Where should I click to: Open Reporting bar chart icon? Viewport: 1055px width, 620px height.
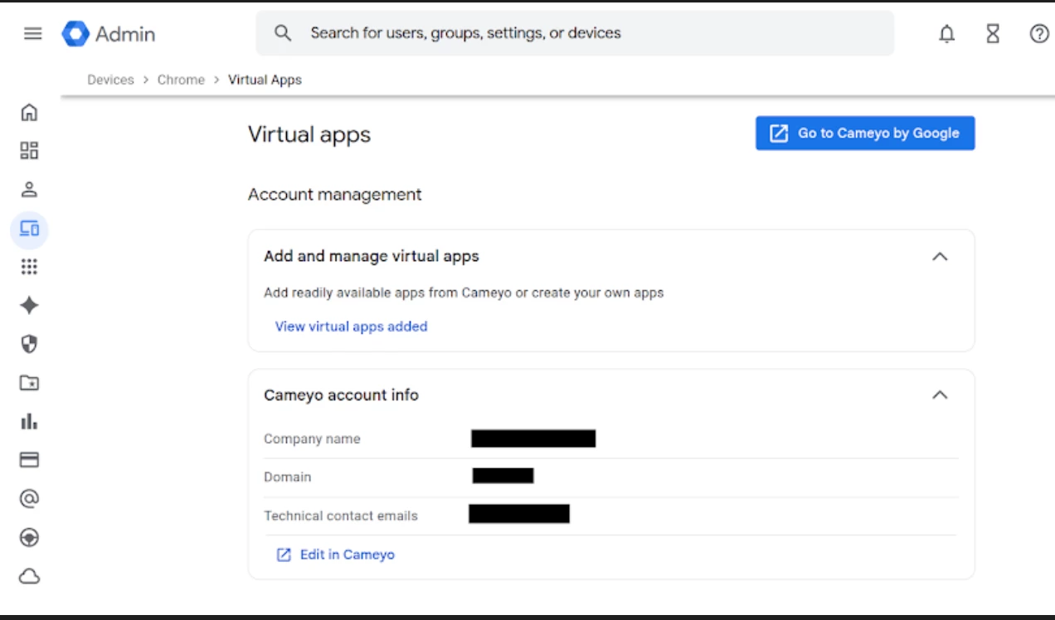click(29, 421)
